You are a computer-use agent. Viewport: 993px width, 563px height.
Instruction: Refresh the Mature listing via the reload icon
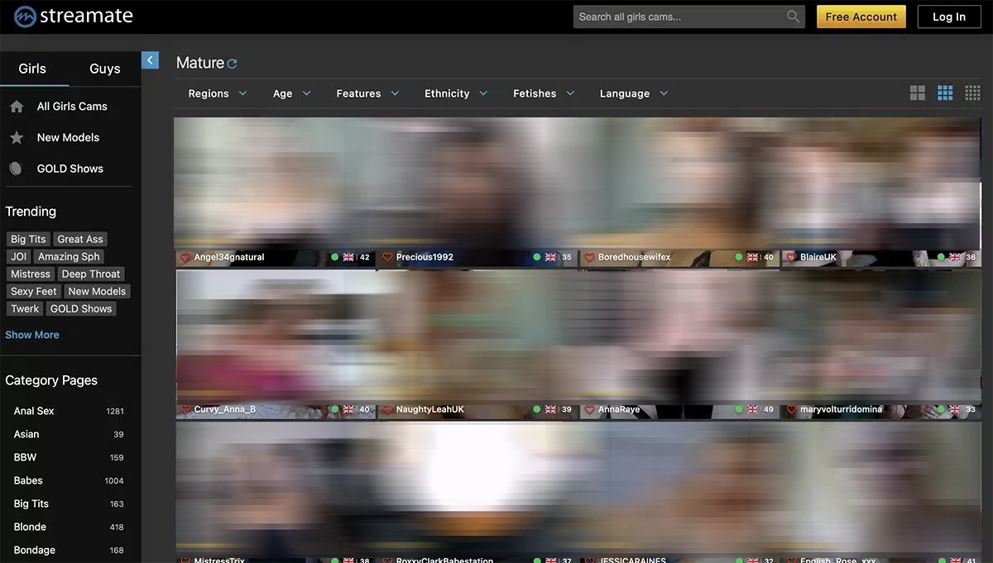(233, 64)
